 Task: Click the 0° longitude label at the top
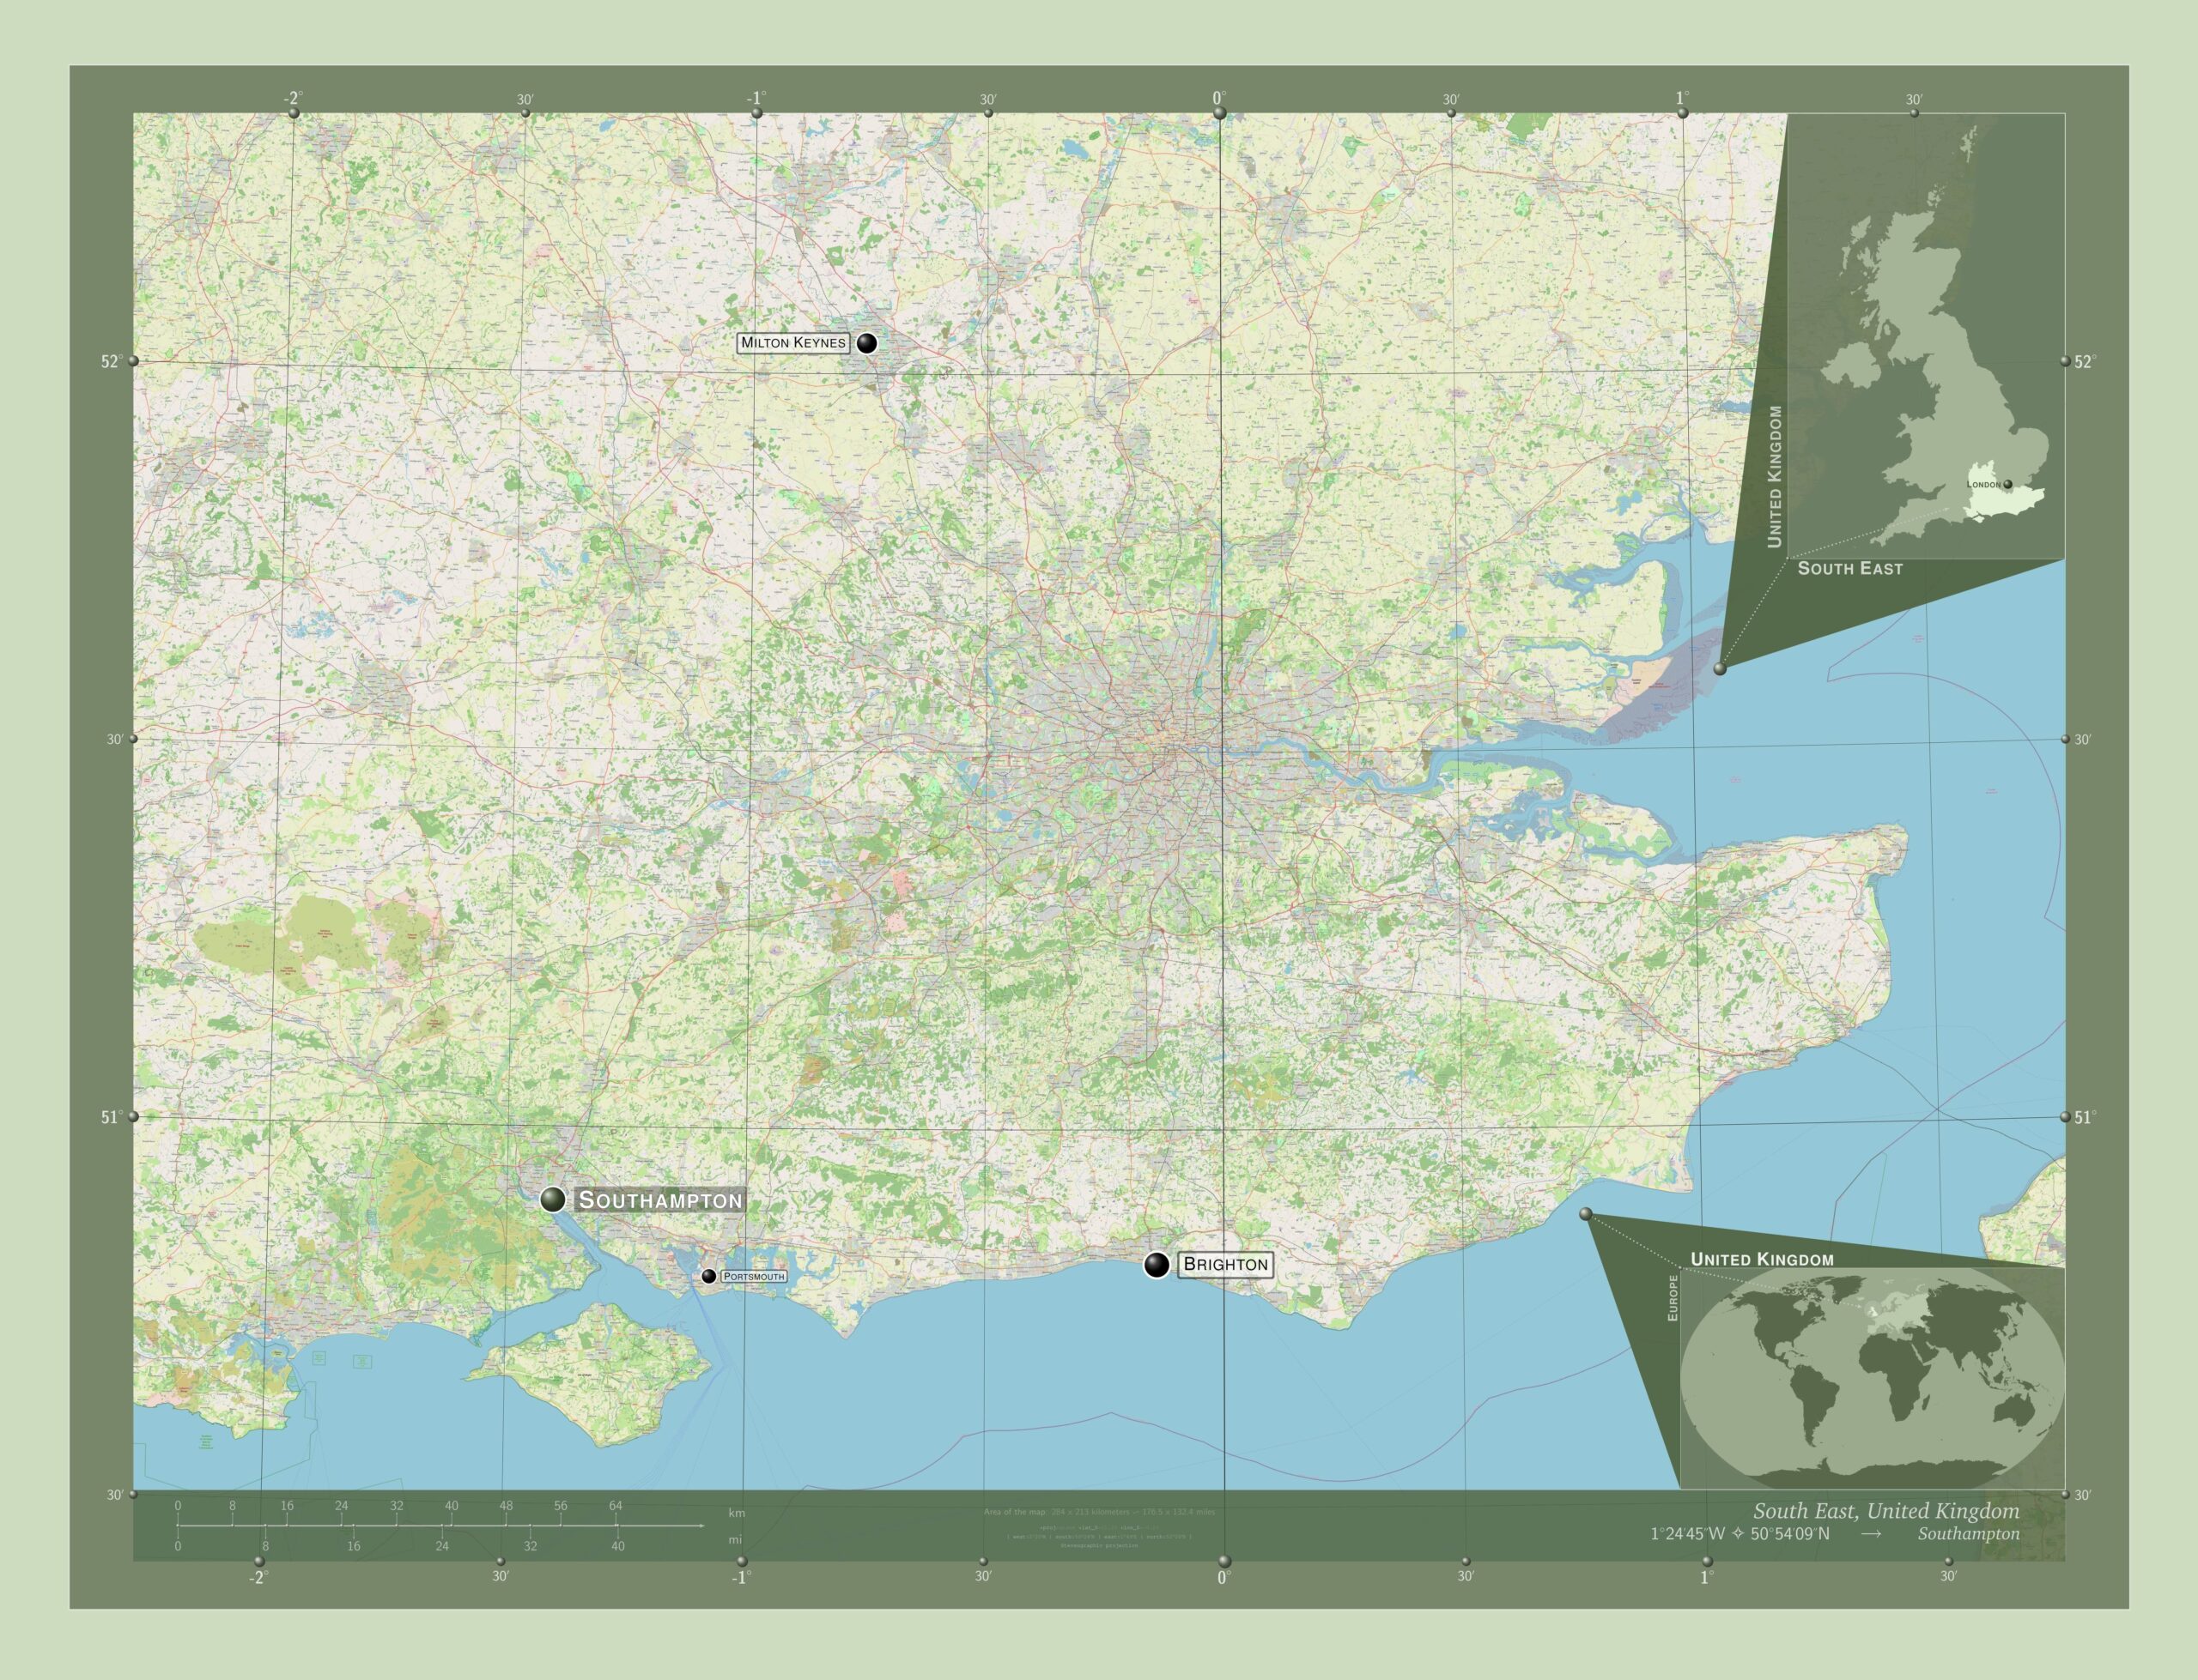pos(1218,99)
